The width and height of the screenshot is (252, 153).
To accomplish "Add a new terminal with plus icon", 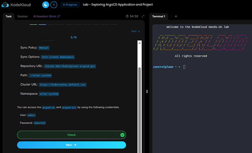I will 176,16.
